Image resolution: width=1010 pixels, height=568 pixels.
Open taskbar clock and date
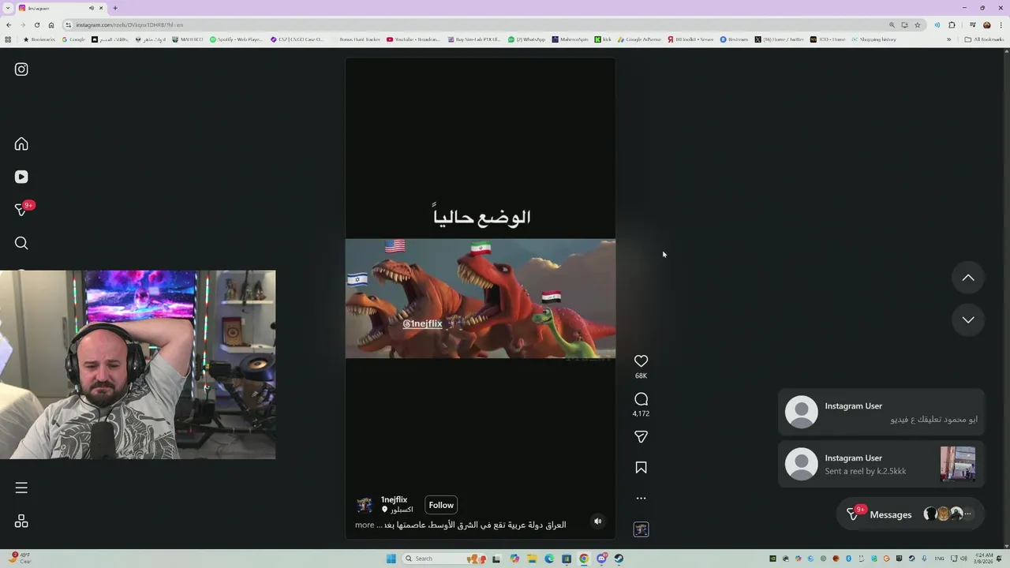983,559
